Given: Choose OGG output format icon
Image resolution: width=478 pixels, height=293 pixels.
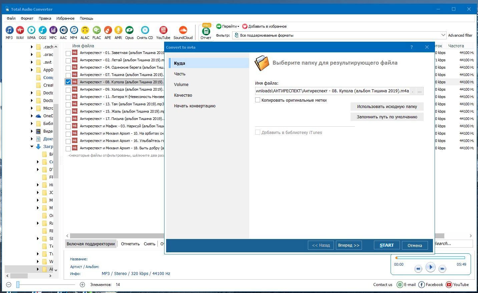Looking at the screenshot, I should [42, 30].
